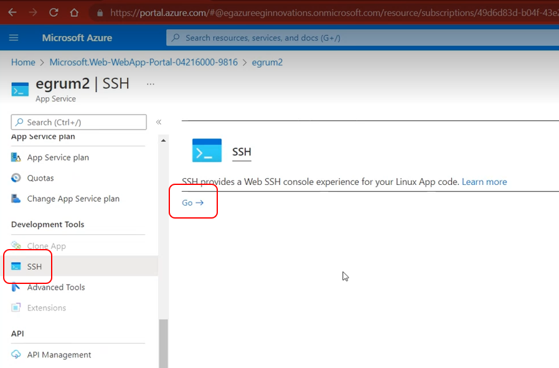Screen dimensions: 559x368
Task: Reload the page with refresh icon
Action: pos(54,12)
